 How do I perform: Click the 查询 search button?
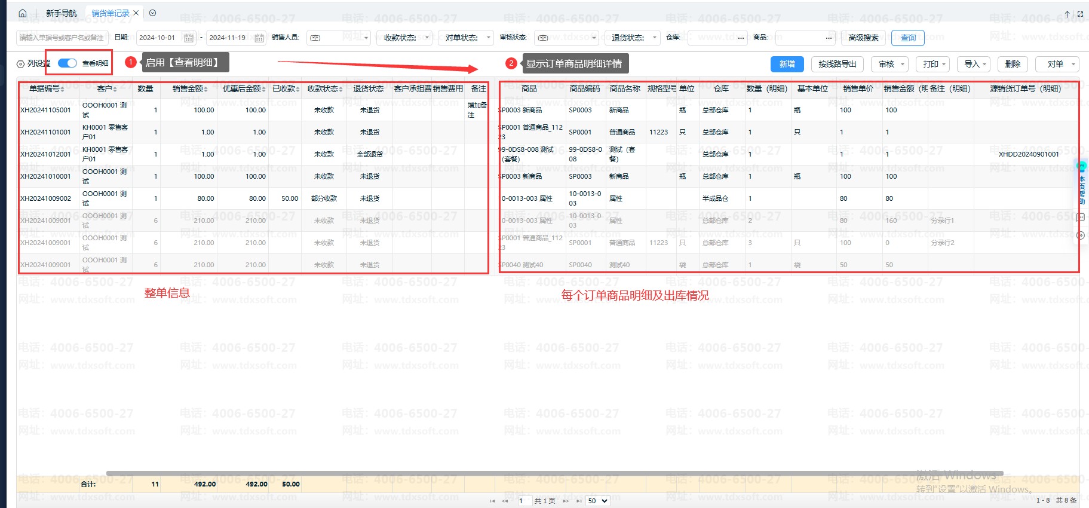[x=907, y=38]
